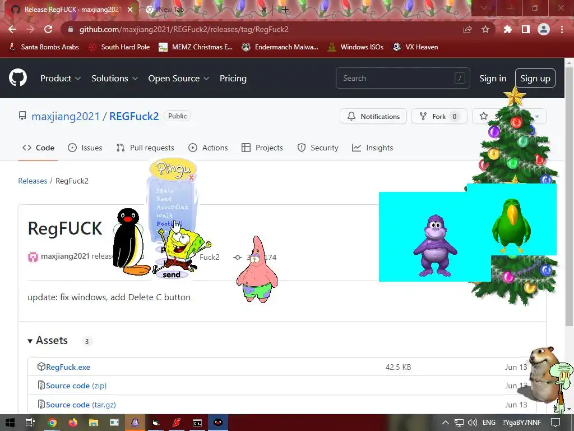Fork the repository with Fork button

(439, 116)
